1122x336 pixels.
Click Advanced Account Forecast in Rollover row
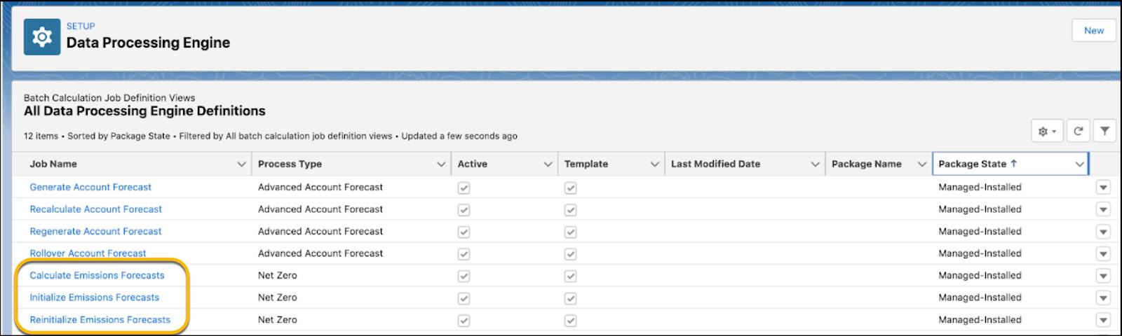pyautogui.click(x=320, y=253)
